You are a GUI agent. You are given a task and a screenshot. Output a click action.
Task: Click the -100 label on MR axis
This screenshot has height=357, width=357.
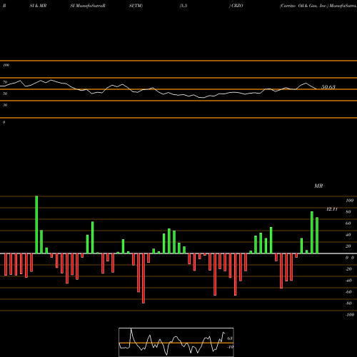pyautogui.click(x=350, y=315)
